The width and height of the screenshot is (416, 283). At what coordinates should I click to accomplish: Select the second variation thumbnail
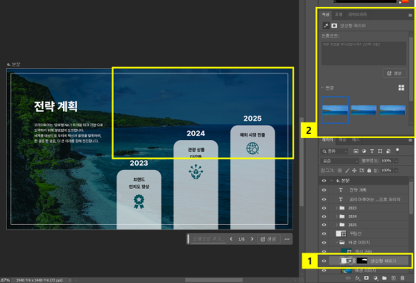pyautogui.click(x=363, y=110)
